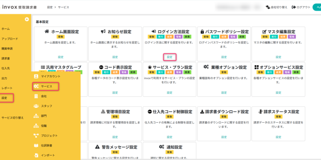Open ホーム in the sidebar
This screenshot has width=321, height=160.
click(5, 29)
